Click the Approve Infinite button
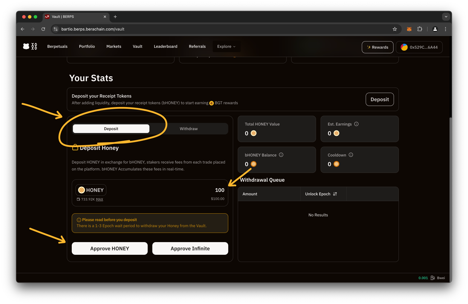The image size is (468, 304). pos(190,248)
